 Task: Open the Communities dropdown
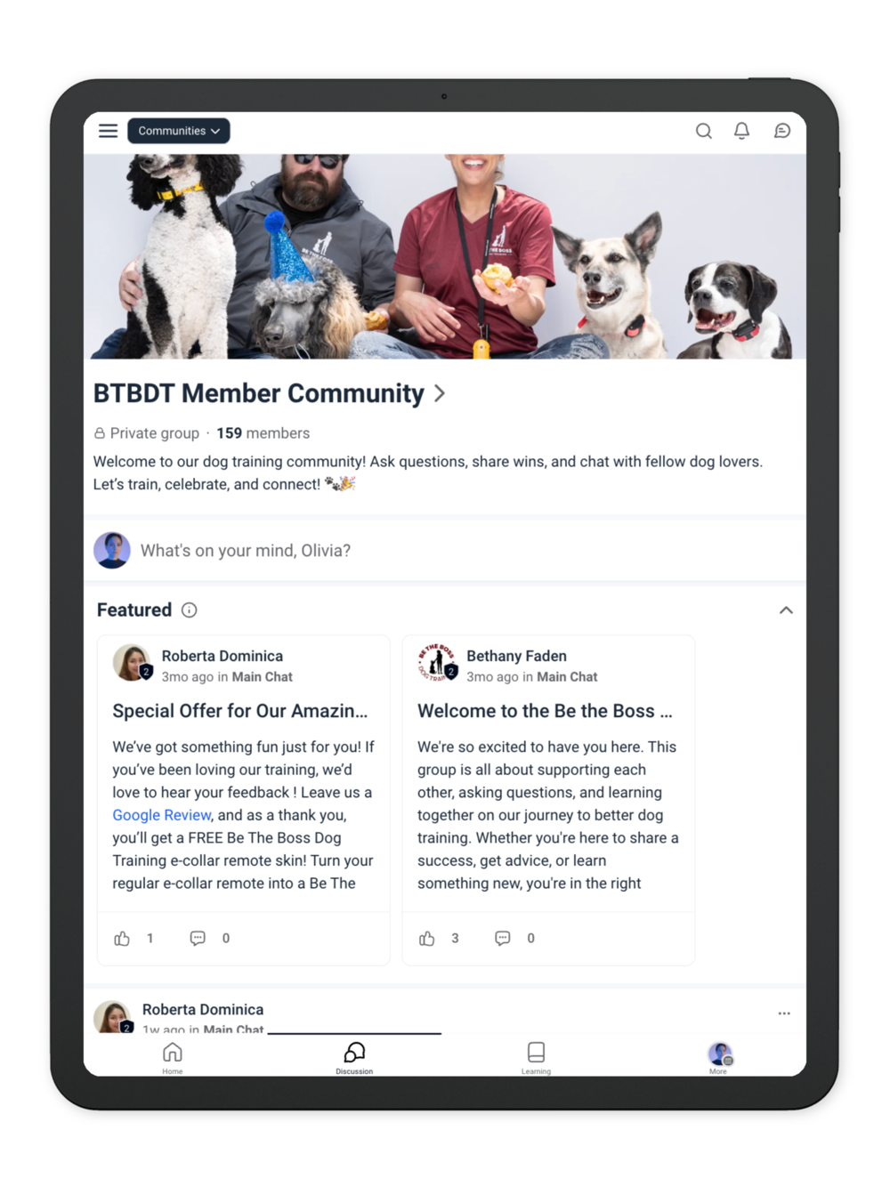[179, 131]
